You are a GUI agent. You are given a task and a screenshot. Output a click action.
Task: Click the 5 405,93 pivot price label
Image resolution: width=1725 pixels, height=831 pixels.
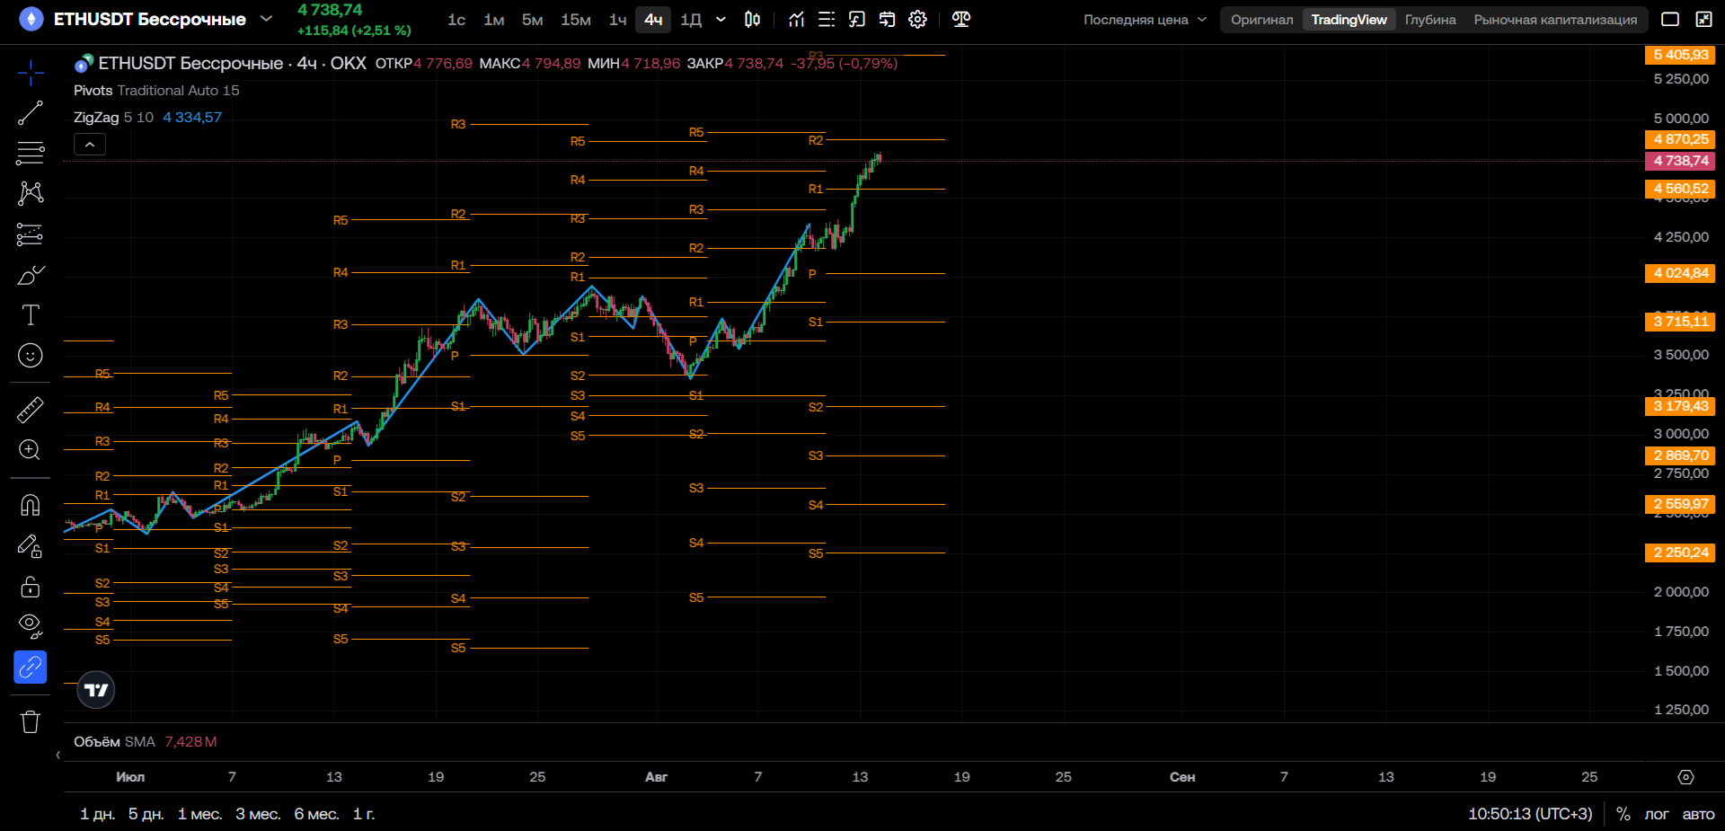(1680, 55)
